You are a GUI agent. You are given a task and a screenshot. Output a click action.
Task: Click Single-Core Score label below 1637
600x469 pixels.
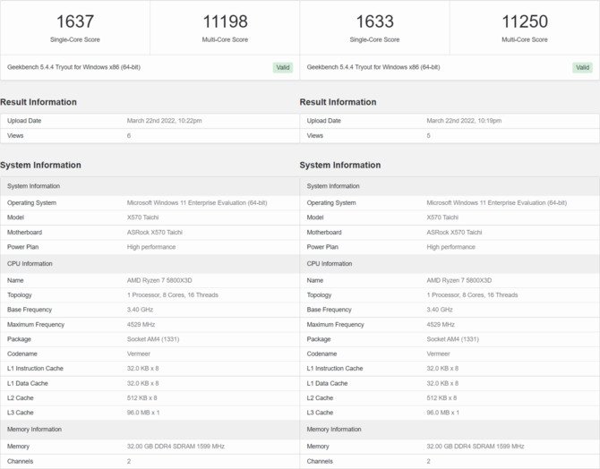(x=75, y=39)
